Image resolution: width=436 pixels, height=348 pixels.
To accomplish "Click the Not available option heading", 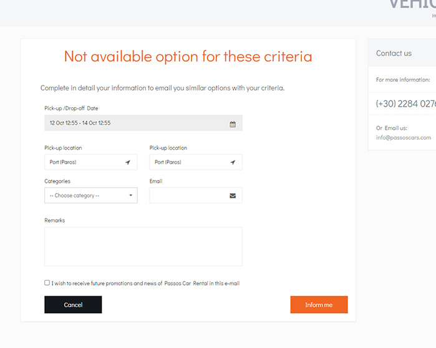I will pyautogui.click(x=188, y=57).
